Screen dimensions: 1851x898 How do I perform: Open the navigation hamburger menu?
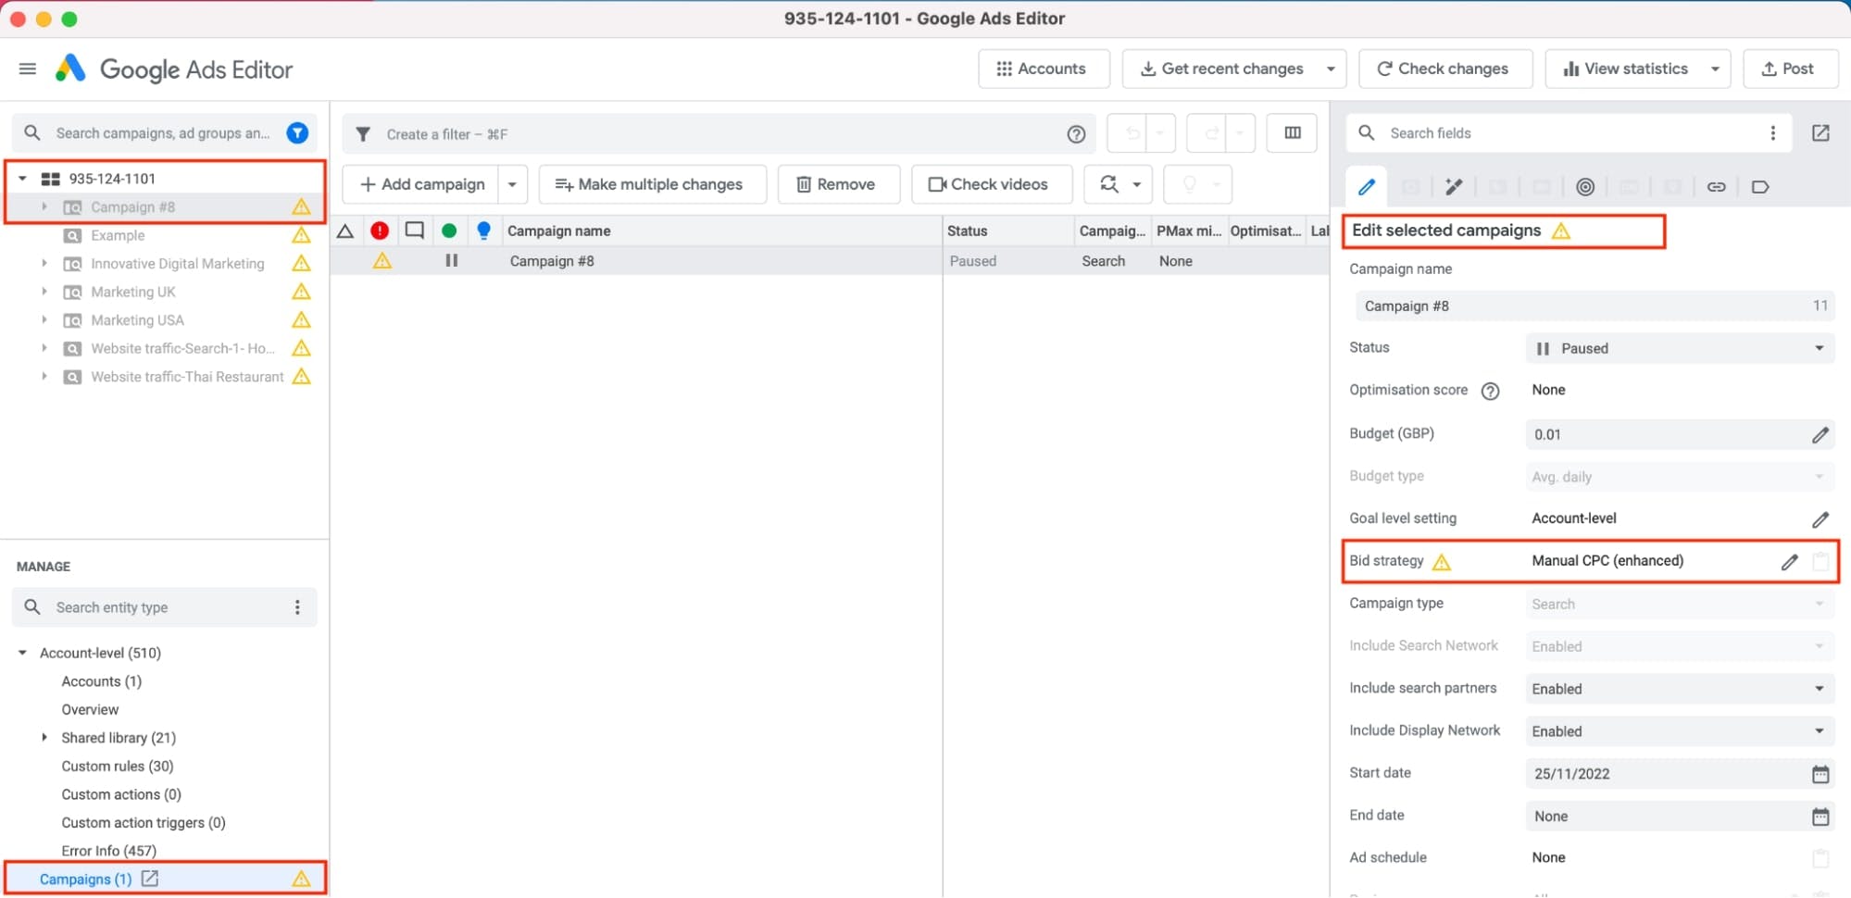(x=27, y=69)
